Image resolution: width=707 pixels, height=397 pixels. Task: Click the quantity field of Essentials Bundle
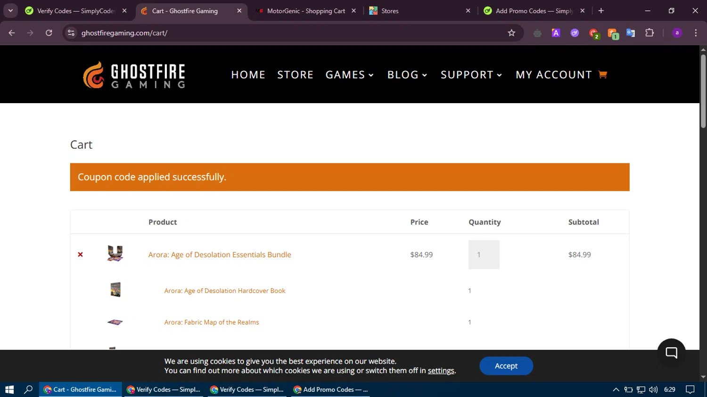tap(484, 255)
